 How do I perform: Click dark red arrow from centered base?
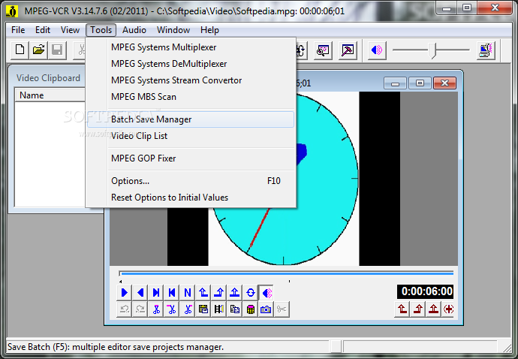point(433,309)
